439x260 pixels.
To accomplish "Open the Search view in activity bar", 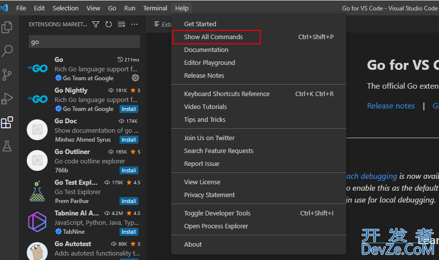I will [x=7, y=51].
